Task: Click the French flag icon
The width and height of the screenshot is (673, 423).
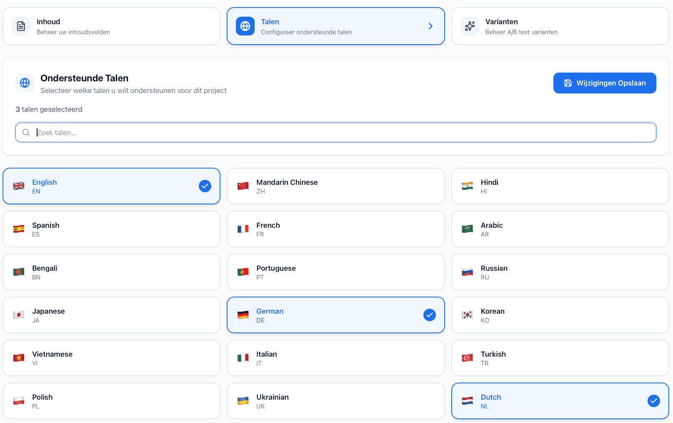Action: (243, 229)
